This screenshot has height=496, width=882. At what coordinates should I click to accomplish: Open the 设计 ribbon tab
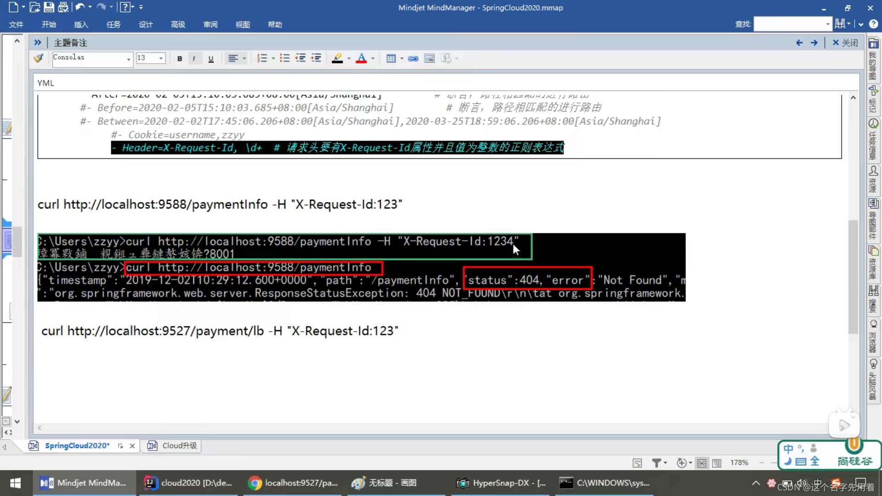tap(146, 24)
